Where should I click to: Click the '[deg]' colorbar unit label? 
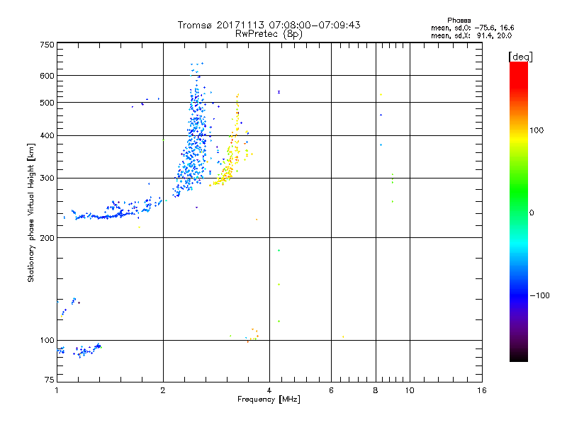[520, 57]
